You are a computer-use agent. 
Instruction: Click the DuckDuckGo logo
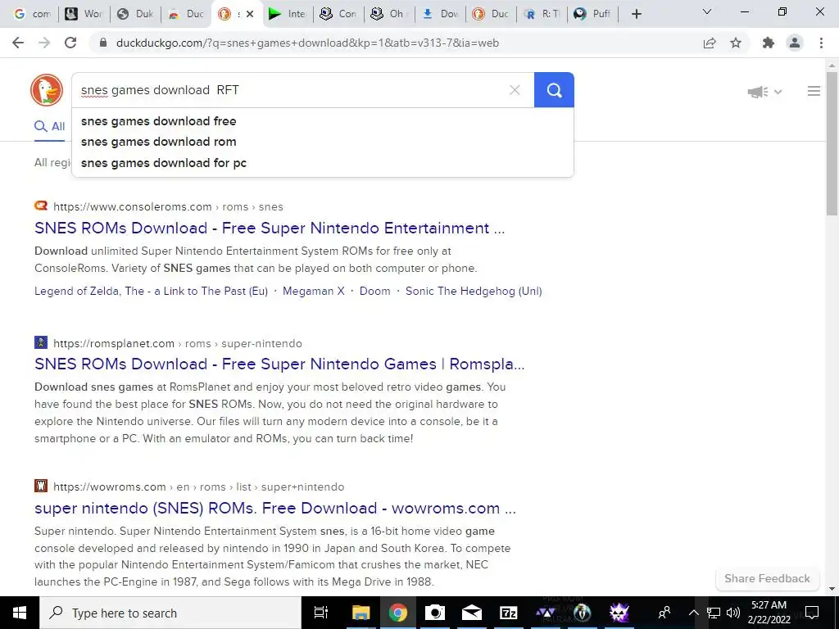47,90
